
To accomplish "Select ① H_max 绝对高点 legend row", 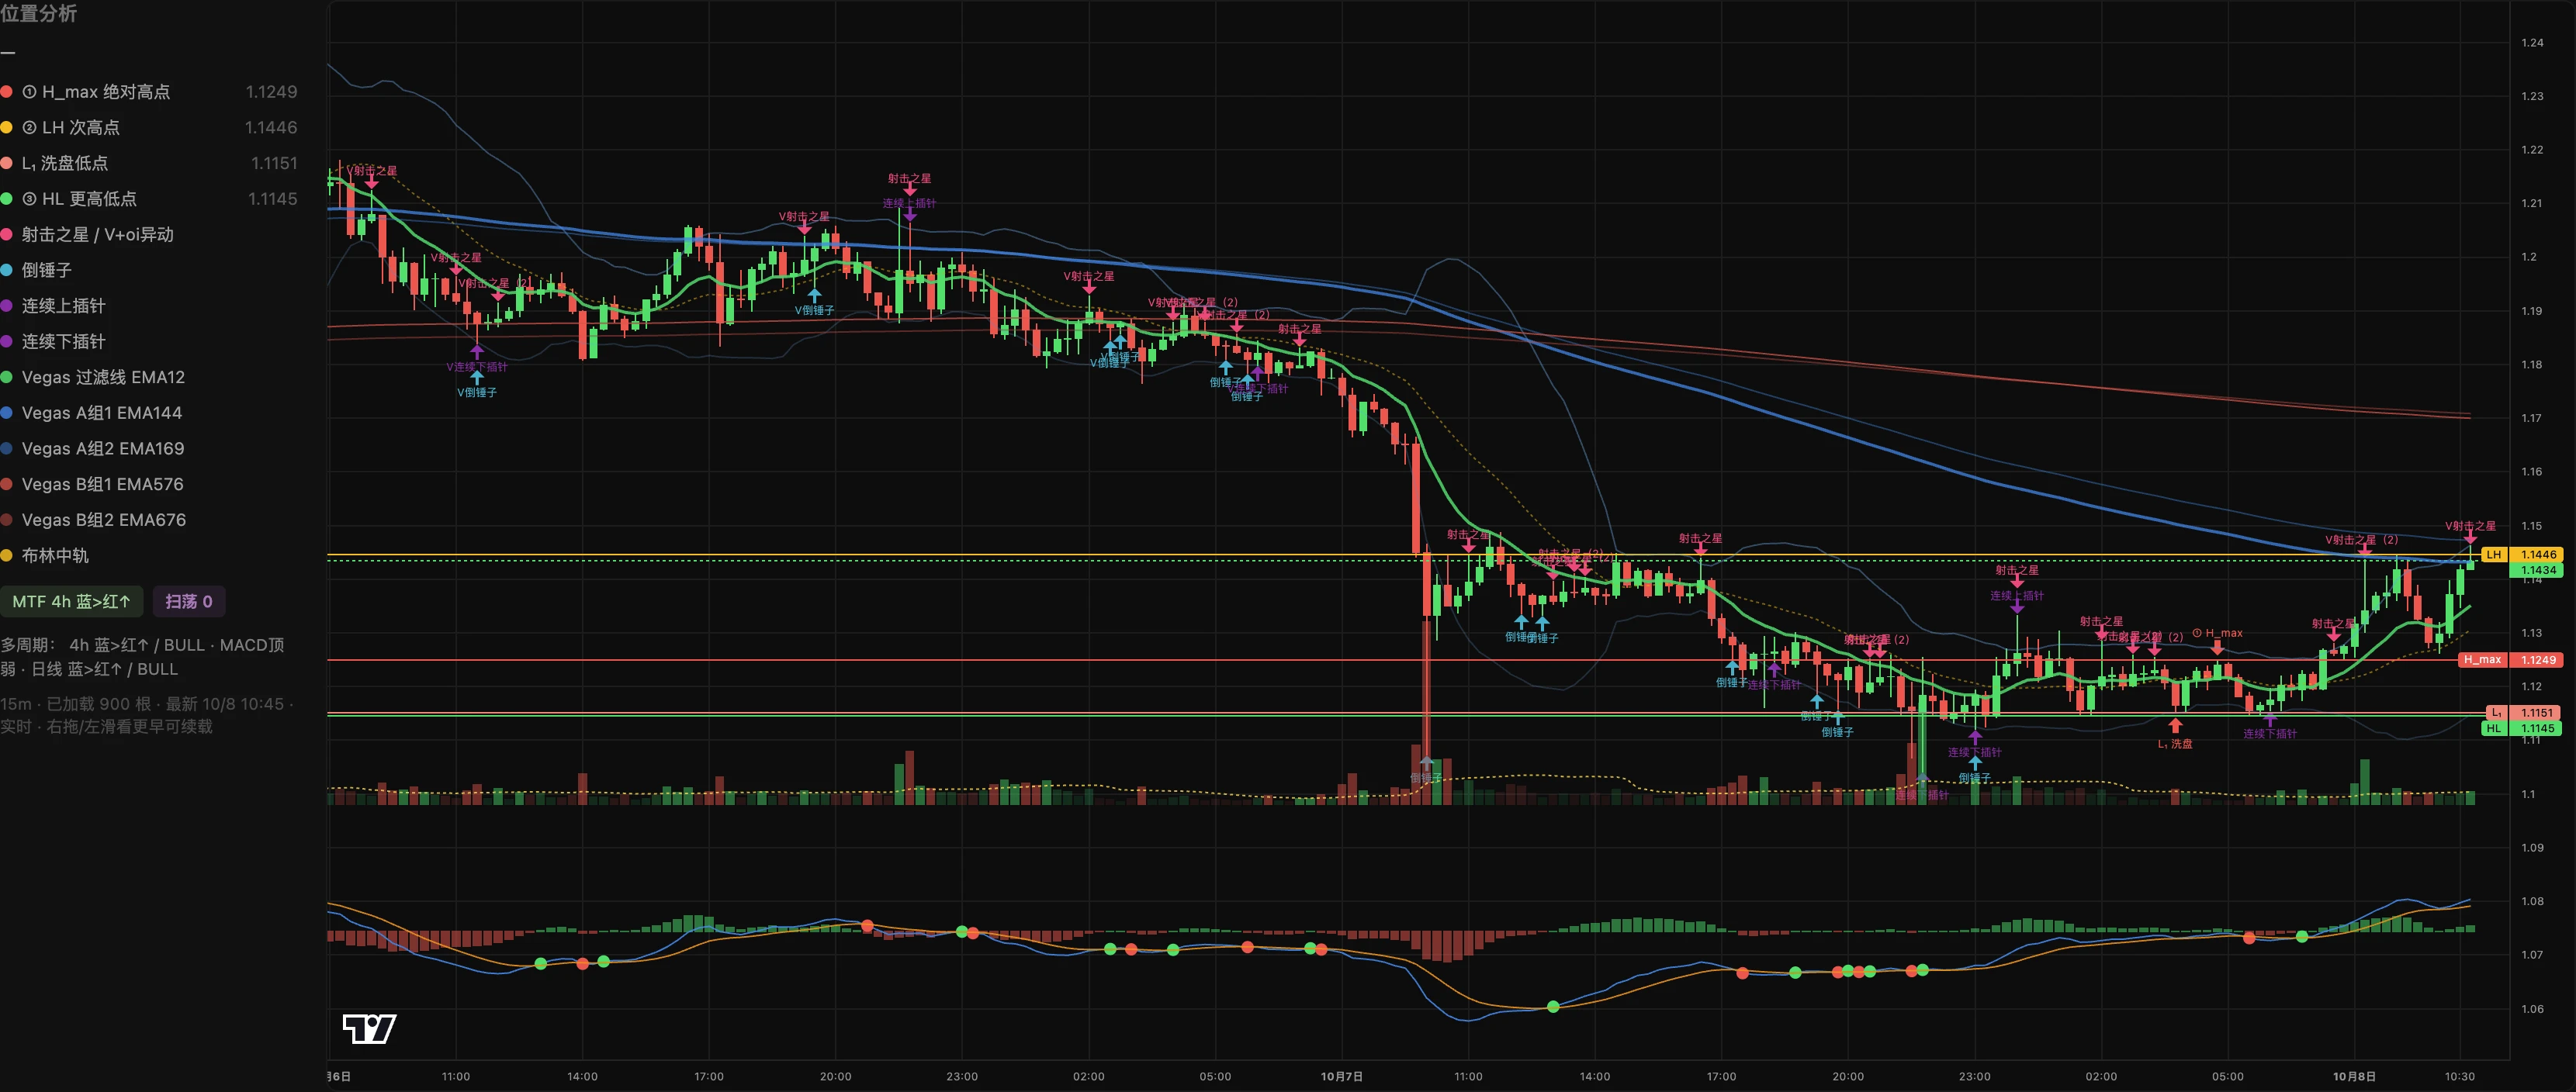I will tap(149, 91).
